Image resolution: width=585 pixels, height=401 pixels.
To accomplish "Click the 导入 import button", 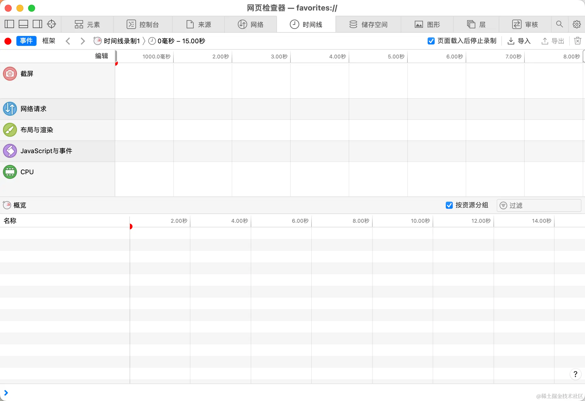I will pos(519,41).
